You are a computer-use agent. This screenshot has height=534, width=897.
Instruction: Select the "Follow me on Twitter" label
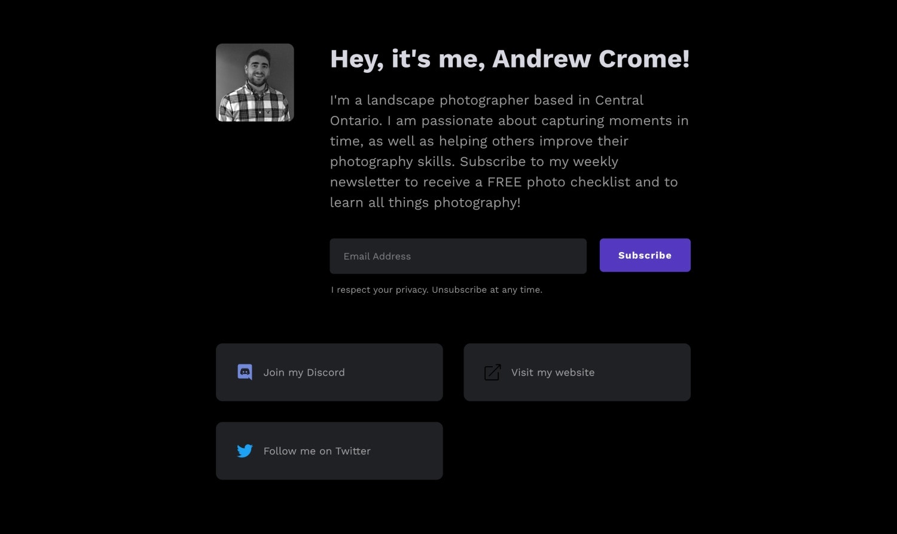[317, 451]
